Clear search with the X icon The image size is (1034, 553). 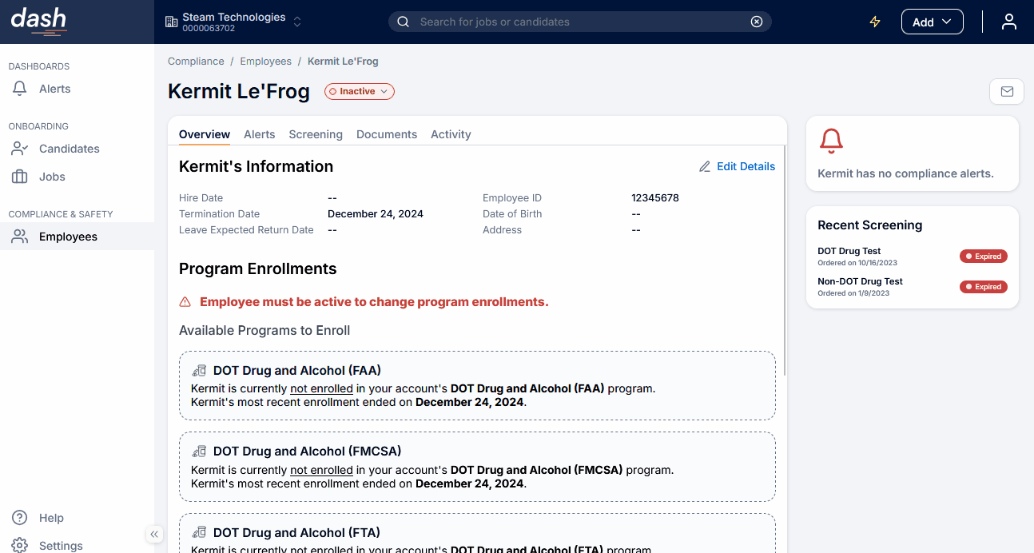(757, 22)
